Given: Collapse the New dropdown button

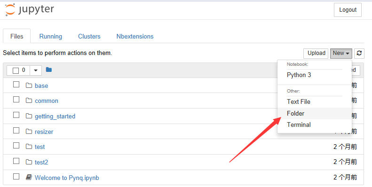Looking at the screenshot, I should 341,53.
